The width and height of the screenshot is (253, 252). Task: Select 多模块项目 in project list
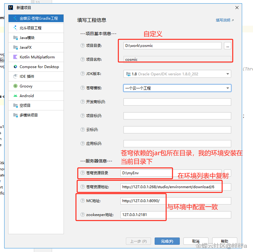[36, 115]
